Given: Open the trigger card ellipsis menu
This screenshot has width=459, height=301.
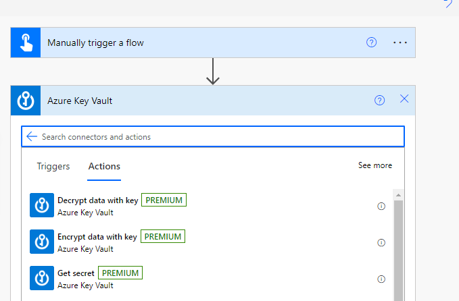Looking at the screenshot, I should coord(400,43).
